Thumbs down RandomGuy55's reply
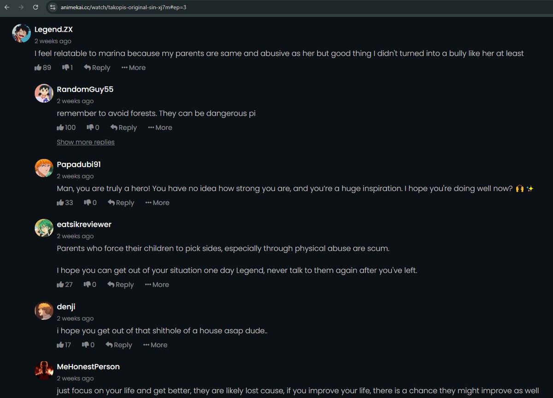The width and height of the screenshot is (553, 398). click(90, 128)
